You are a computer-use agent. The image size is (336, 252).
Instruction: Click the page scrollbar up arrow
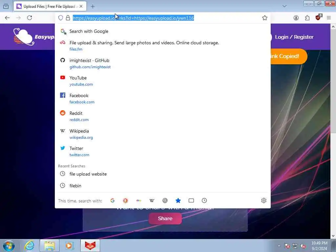[333, 27]
